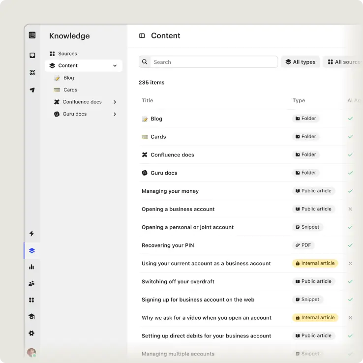363x363 pixels.
Task: Open the Contacts people icon
Action: pos(32,283)
